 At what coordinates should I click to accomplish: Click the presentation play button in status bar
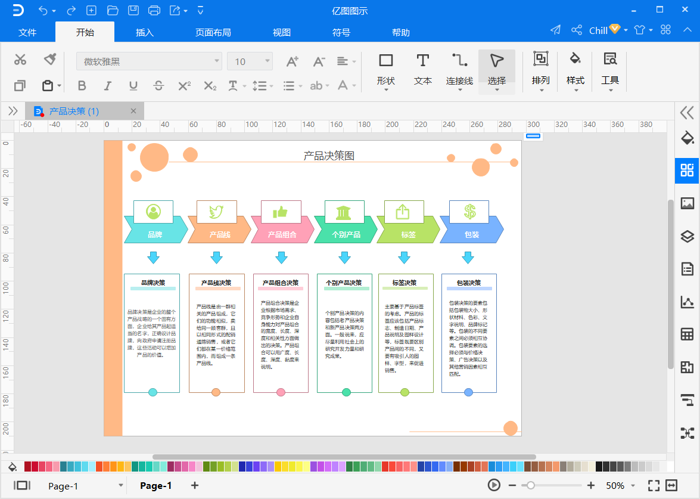click(x=494, y=485)
